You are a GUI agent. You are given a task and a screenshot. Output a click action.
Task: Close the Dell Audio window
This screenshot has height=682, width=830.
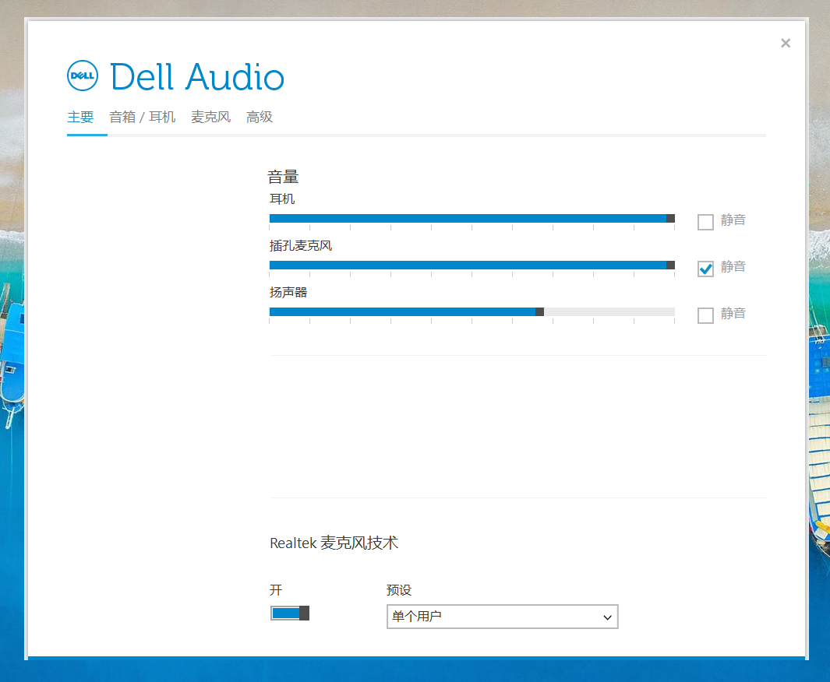click(786, 44)
